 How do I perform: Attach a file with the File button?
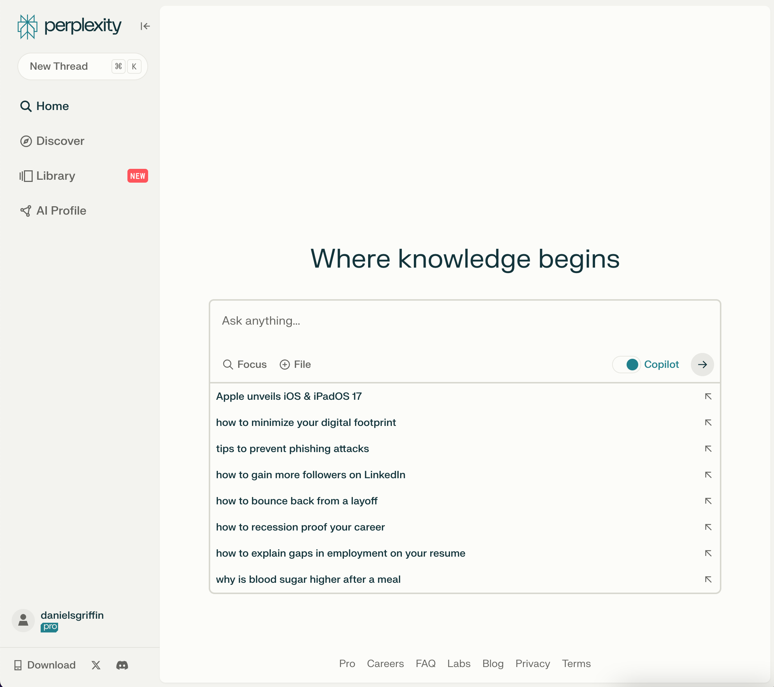pyautogui.click(x=295, y=364)
